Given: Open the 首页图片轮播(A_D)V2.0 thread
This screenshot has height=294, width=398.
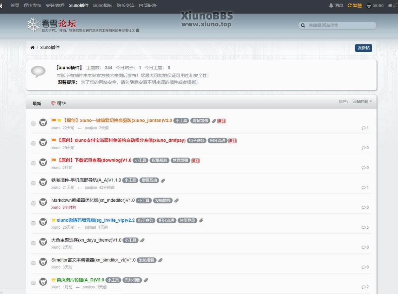Looking at the screenshot, I should pos(80,280).
